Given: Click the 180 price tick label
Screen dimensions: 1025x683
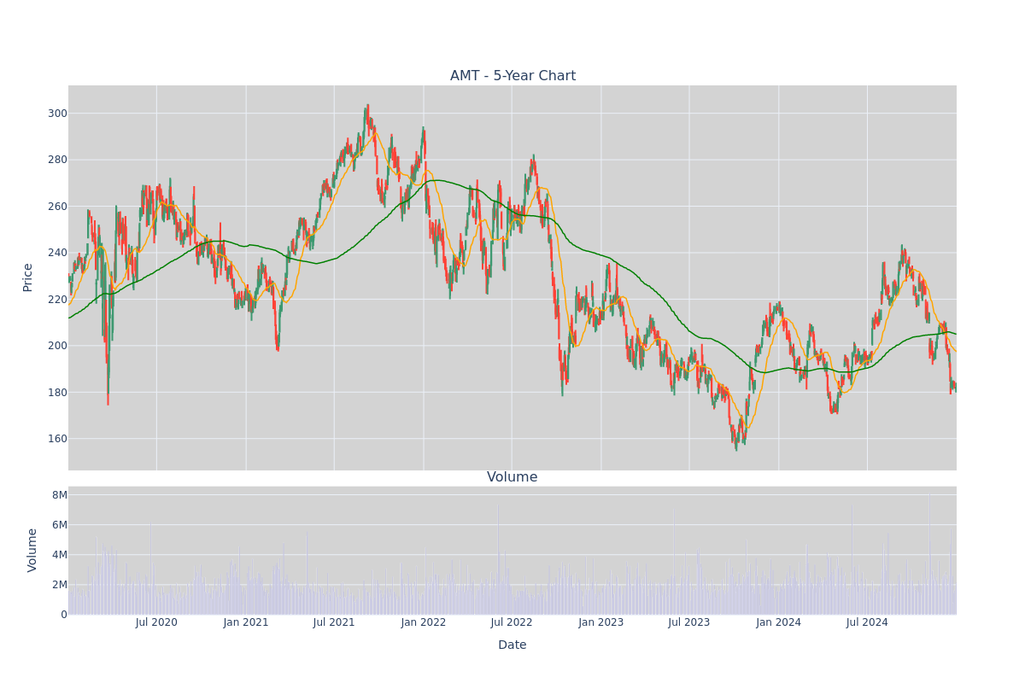Looking at the screenshot, I should click(x=57, y=393).
